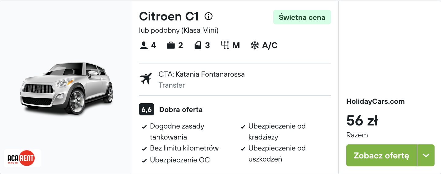441x174 pixels.
Task: Click the car door count icon
Action: [198, 45]
